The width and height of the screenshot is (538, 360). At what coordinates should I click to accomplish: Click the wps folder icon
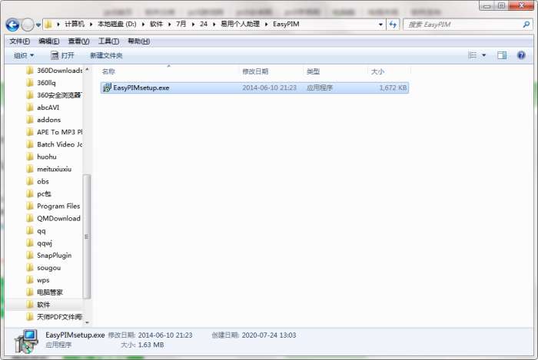30,280
